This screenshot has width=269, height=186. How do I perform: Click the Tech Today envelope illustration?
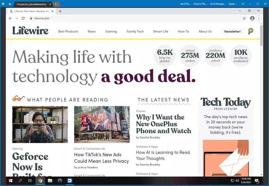tap(226, 158)
